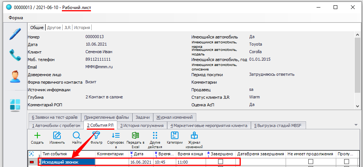Check Не имеет продолжения box in first row
363x167 pixels.
311,162
